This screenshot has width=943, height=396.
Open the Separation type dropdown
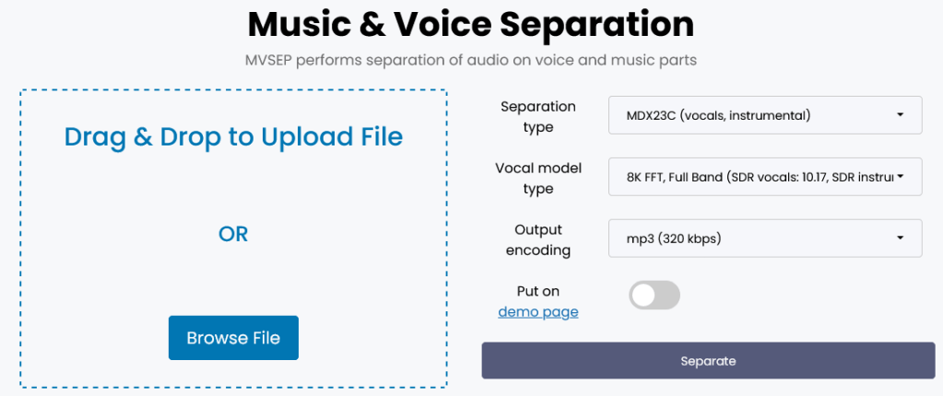pyautogui.click(x=764, y=115)
